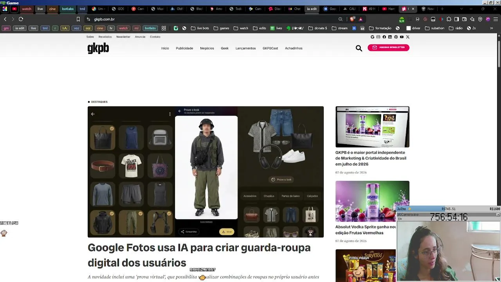Image resolution: width=501 pixels, height=282 pixels.
Task: Open the browser extensions puzzle icon
Action: point(449,19)
